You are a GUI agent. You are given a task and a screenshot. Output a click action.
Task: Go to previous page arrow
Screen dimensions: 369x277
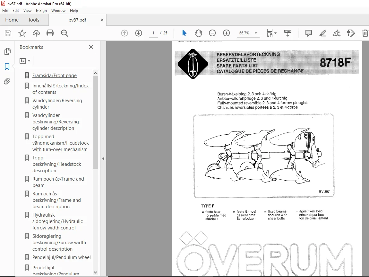point(124,33)
